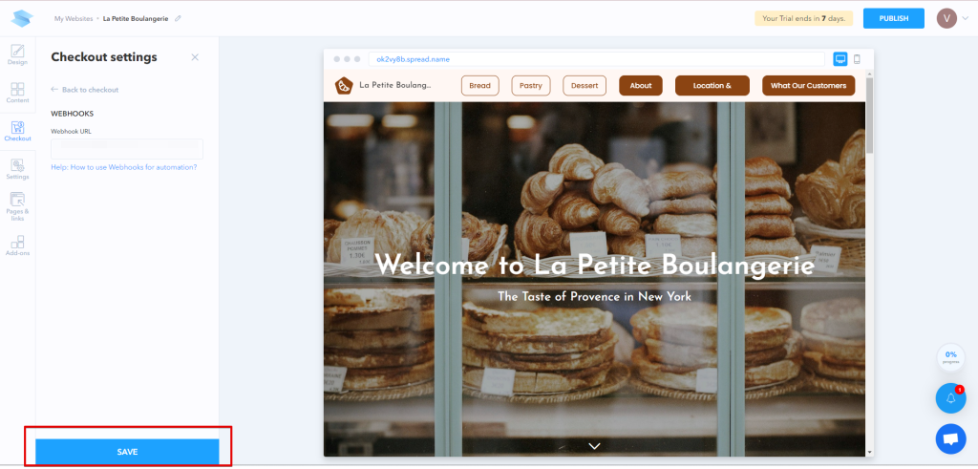The image size is (978, 469).
Task: Open the chat support bubble
Action: click(x=950, y=438)
